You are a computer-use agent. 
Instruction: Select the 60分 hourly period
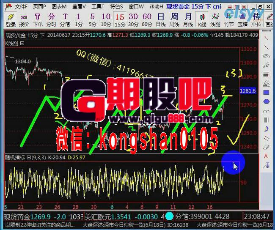pos(147,20)
